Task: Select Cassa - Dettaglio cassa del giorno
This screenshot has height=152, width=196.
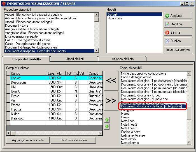Action: tap(49, 44)
